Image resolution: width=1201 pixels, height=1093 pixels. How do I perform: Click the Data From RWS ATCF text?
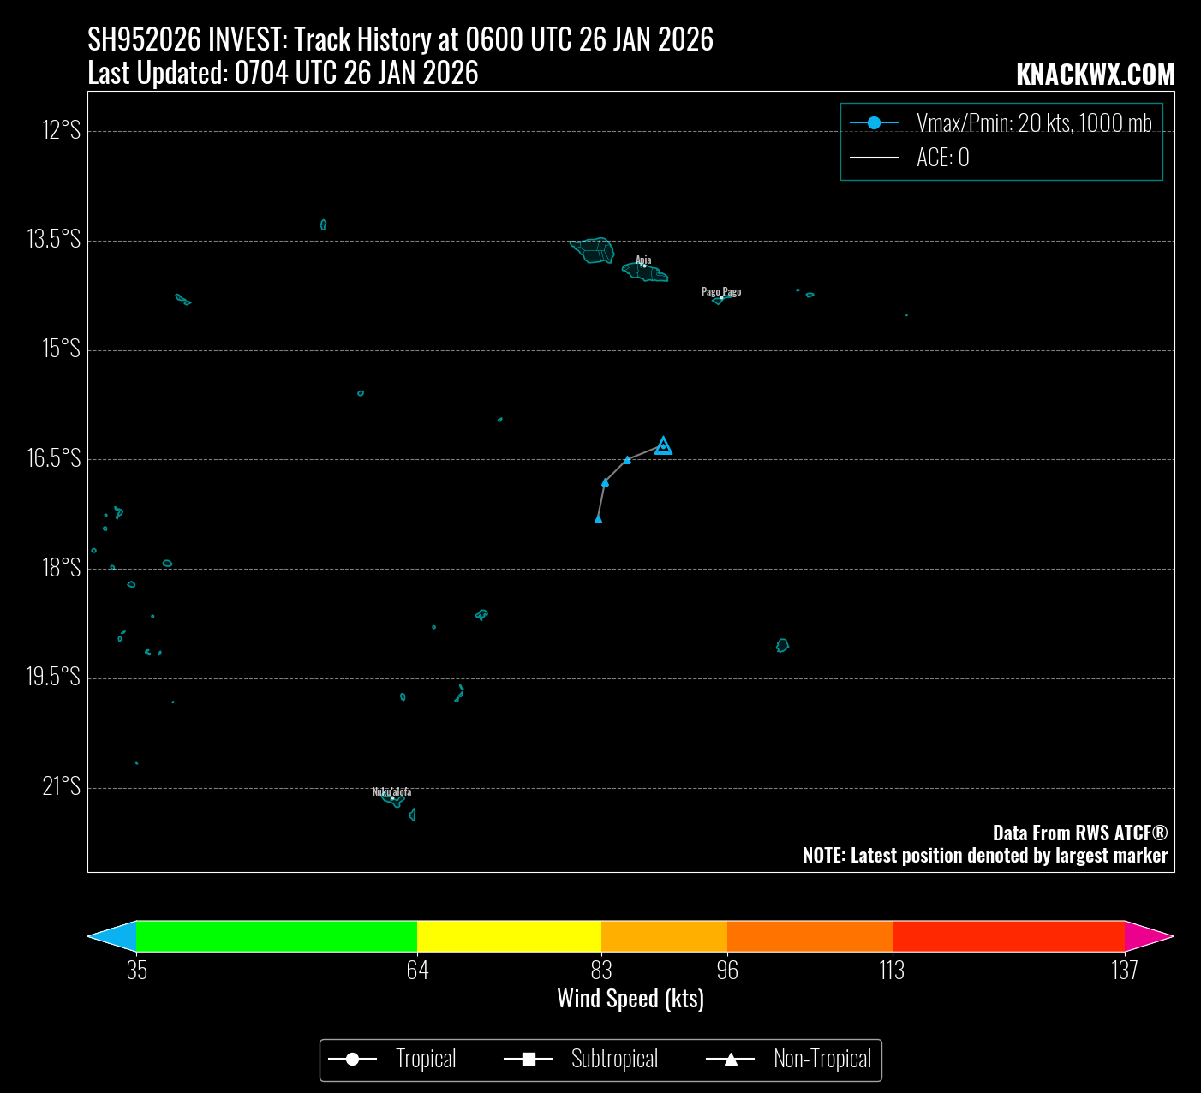[1079, 833]
